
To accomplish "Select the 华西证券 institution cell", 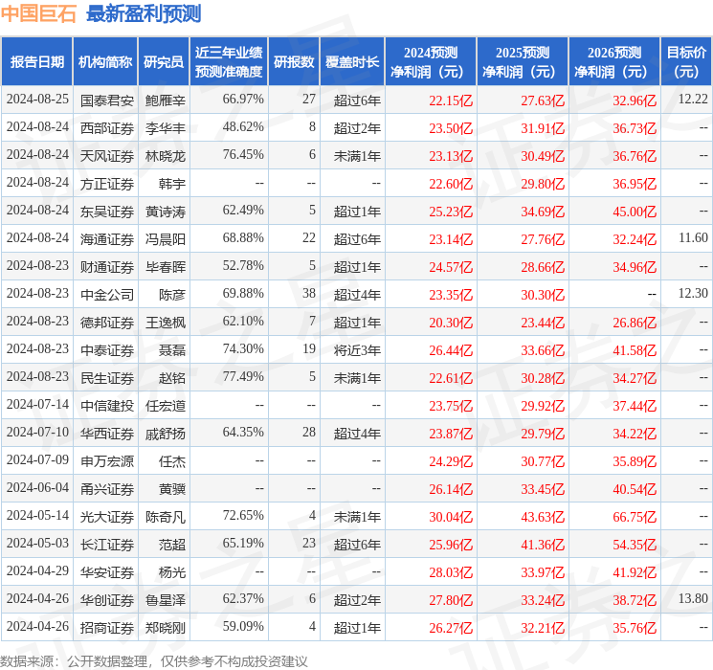I will (x=107, y=433).
